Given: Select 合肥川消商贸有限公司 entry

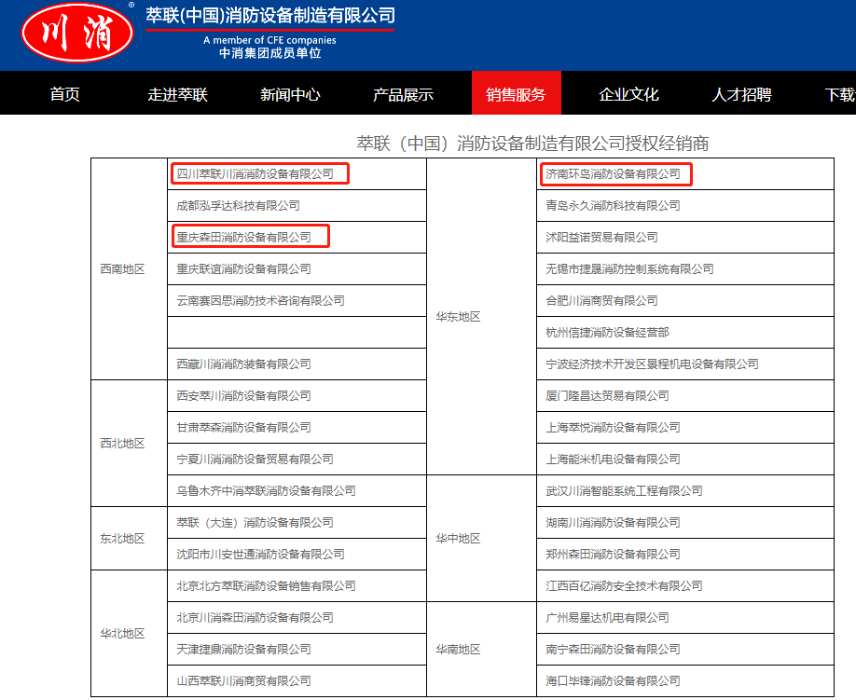Looking at the screenshot, I should pos(601,301).
